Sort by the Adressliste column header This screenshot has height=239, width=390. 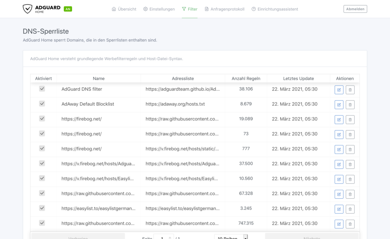coord(183,78)
